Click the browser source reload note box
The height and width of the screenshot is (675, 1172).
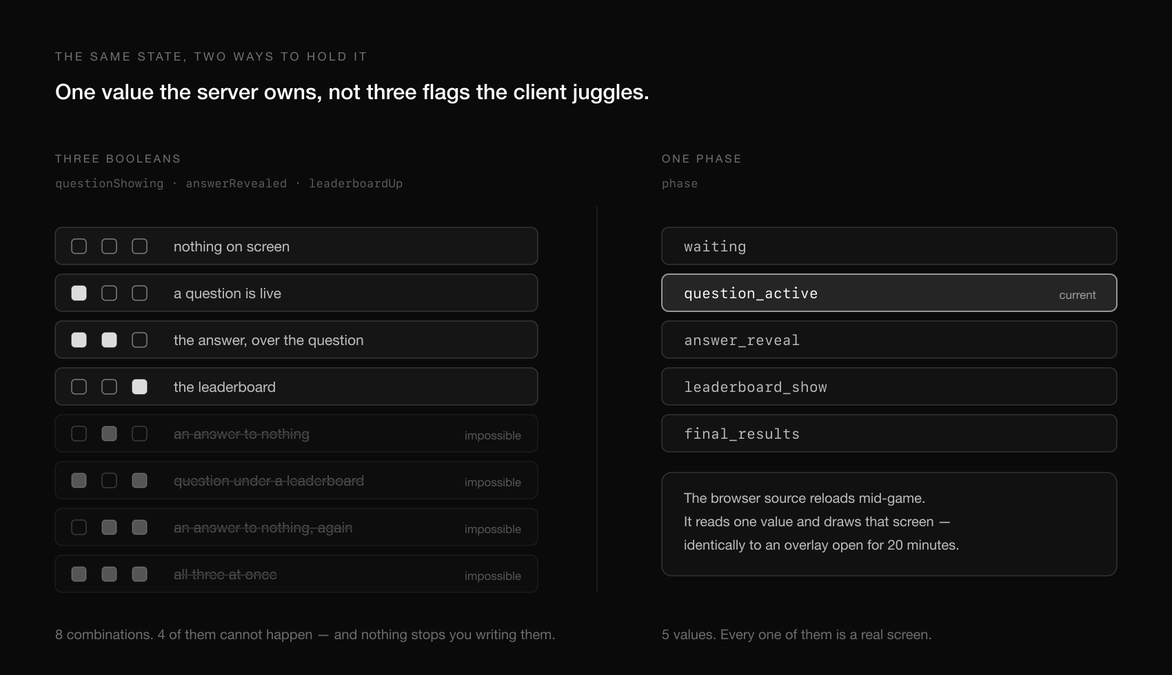point(889,524)
